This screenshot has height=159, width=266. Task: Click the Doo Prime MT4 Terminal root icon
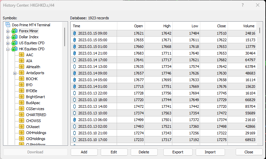(x=8, y=25)
